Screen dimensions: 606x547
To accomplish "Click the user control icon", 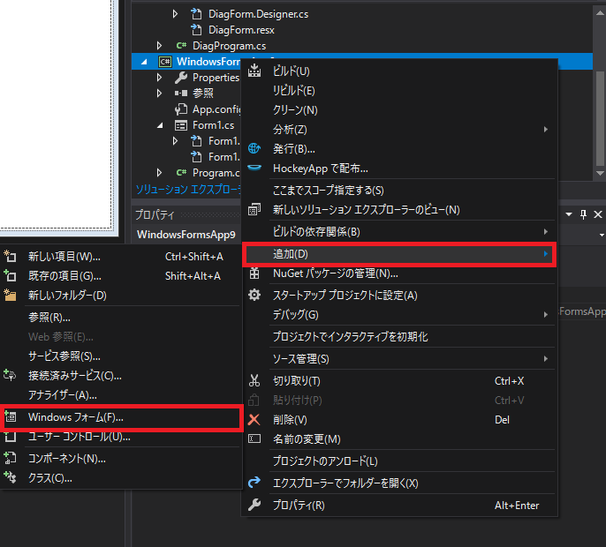I will (11, 437).
